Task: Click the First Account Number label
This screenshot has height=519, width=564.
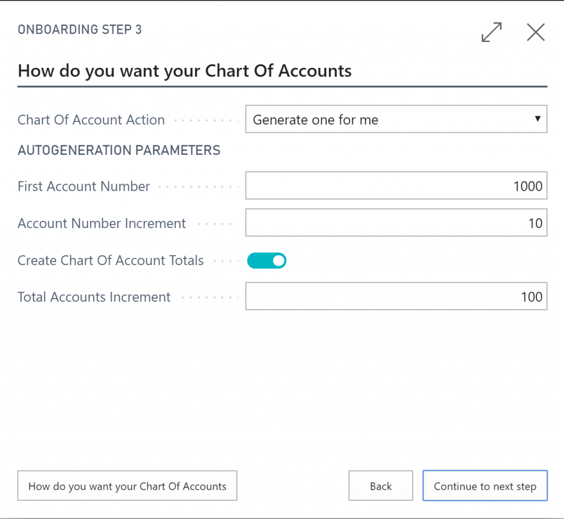Action: click(x=84, y=186)
